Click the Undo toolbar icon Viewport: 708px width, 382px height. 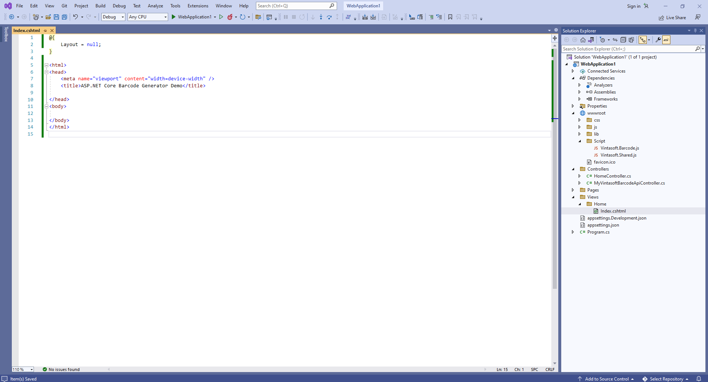(75, 17)
